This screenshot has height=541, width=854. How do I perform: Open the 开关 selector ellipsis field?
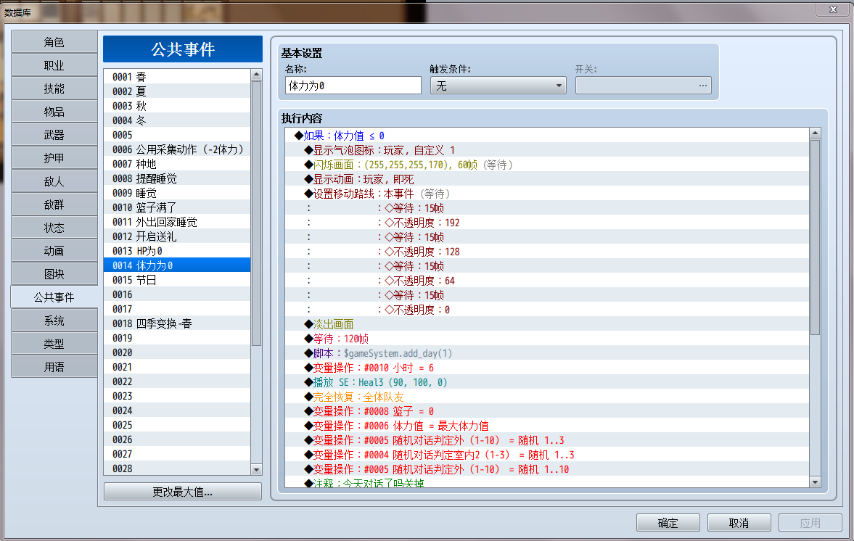click(644, 86)
